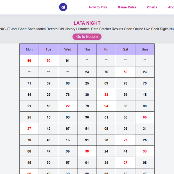The image size is (174, 174).
Task: Click cell 41 in Sat column
Action: [126, 151]
